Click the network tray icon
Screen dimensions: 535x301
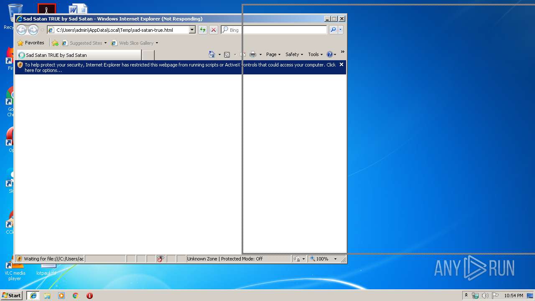(x=475, y=296)
